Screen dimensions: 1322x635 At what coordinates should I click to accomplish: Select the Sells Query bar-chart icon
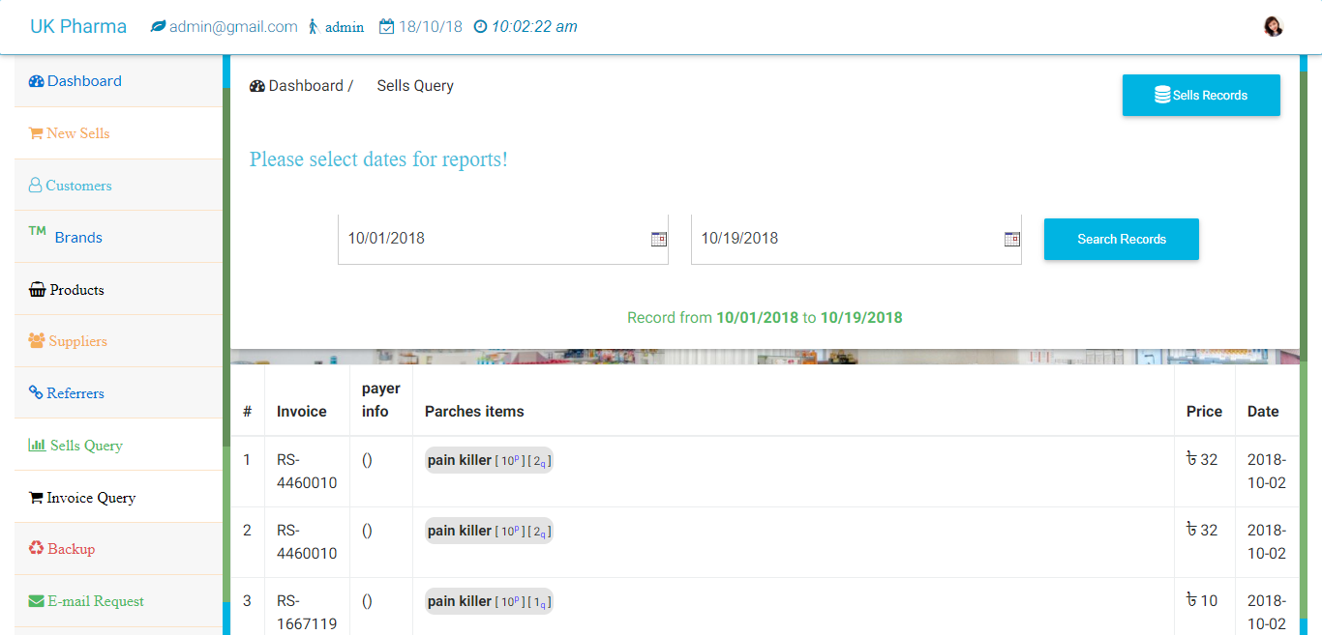tap(37, 446)
